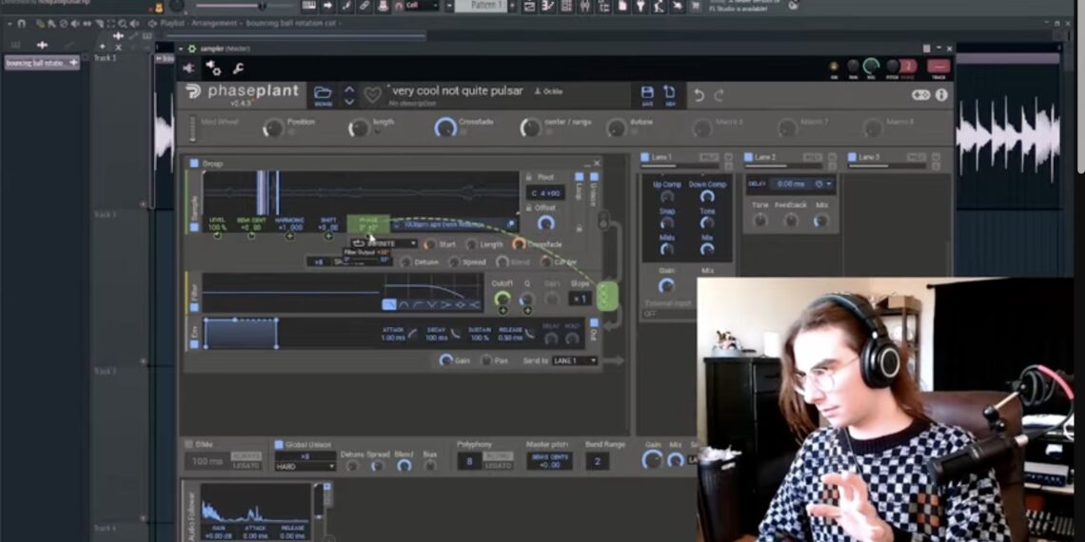This screenshot has width=1085, height=542.
Task: Open the plugin wrapper wrench settings
Action: click(238, 68)
